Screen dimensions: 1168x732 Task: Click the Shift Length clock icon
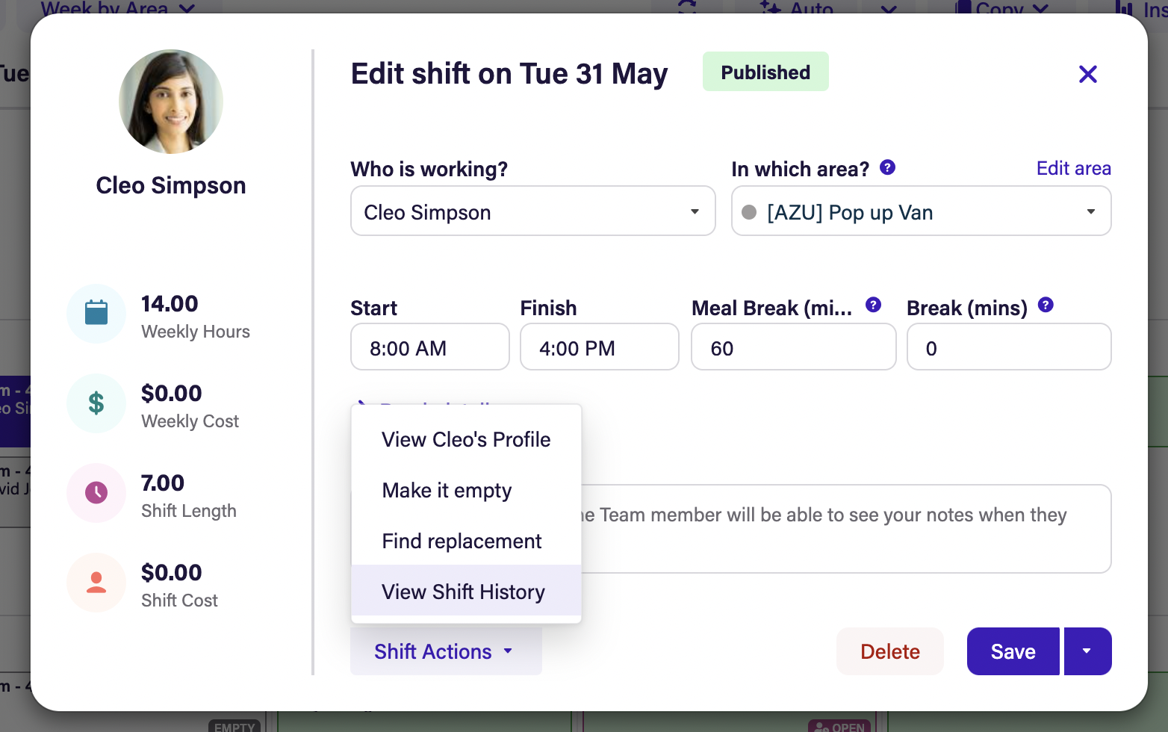pyautogui.click(x=96, y=492)
